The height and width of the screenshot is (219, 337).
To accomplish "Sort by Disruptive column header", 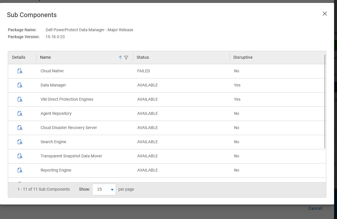I will (x=243, y=58).
